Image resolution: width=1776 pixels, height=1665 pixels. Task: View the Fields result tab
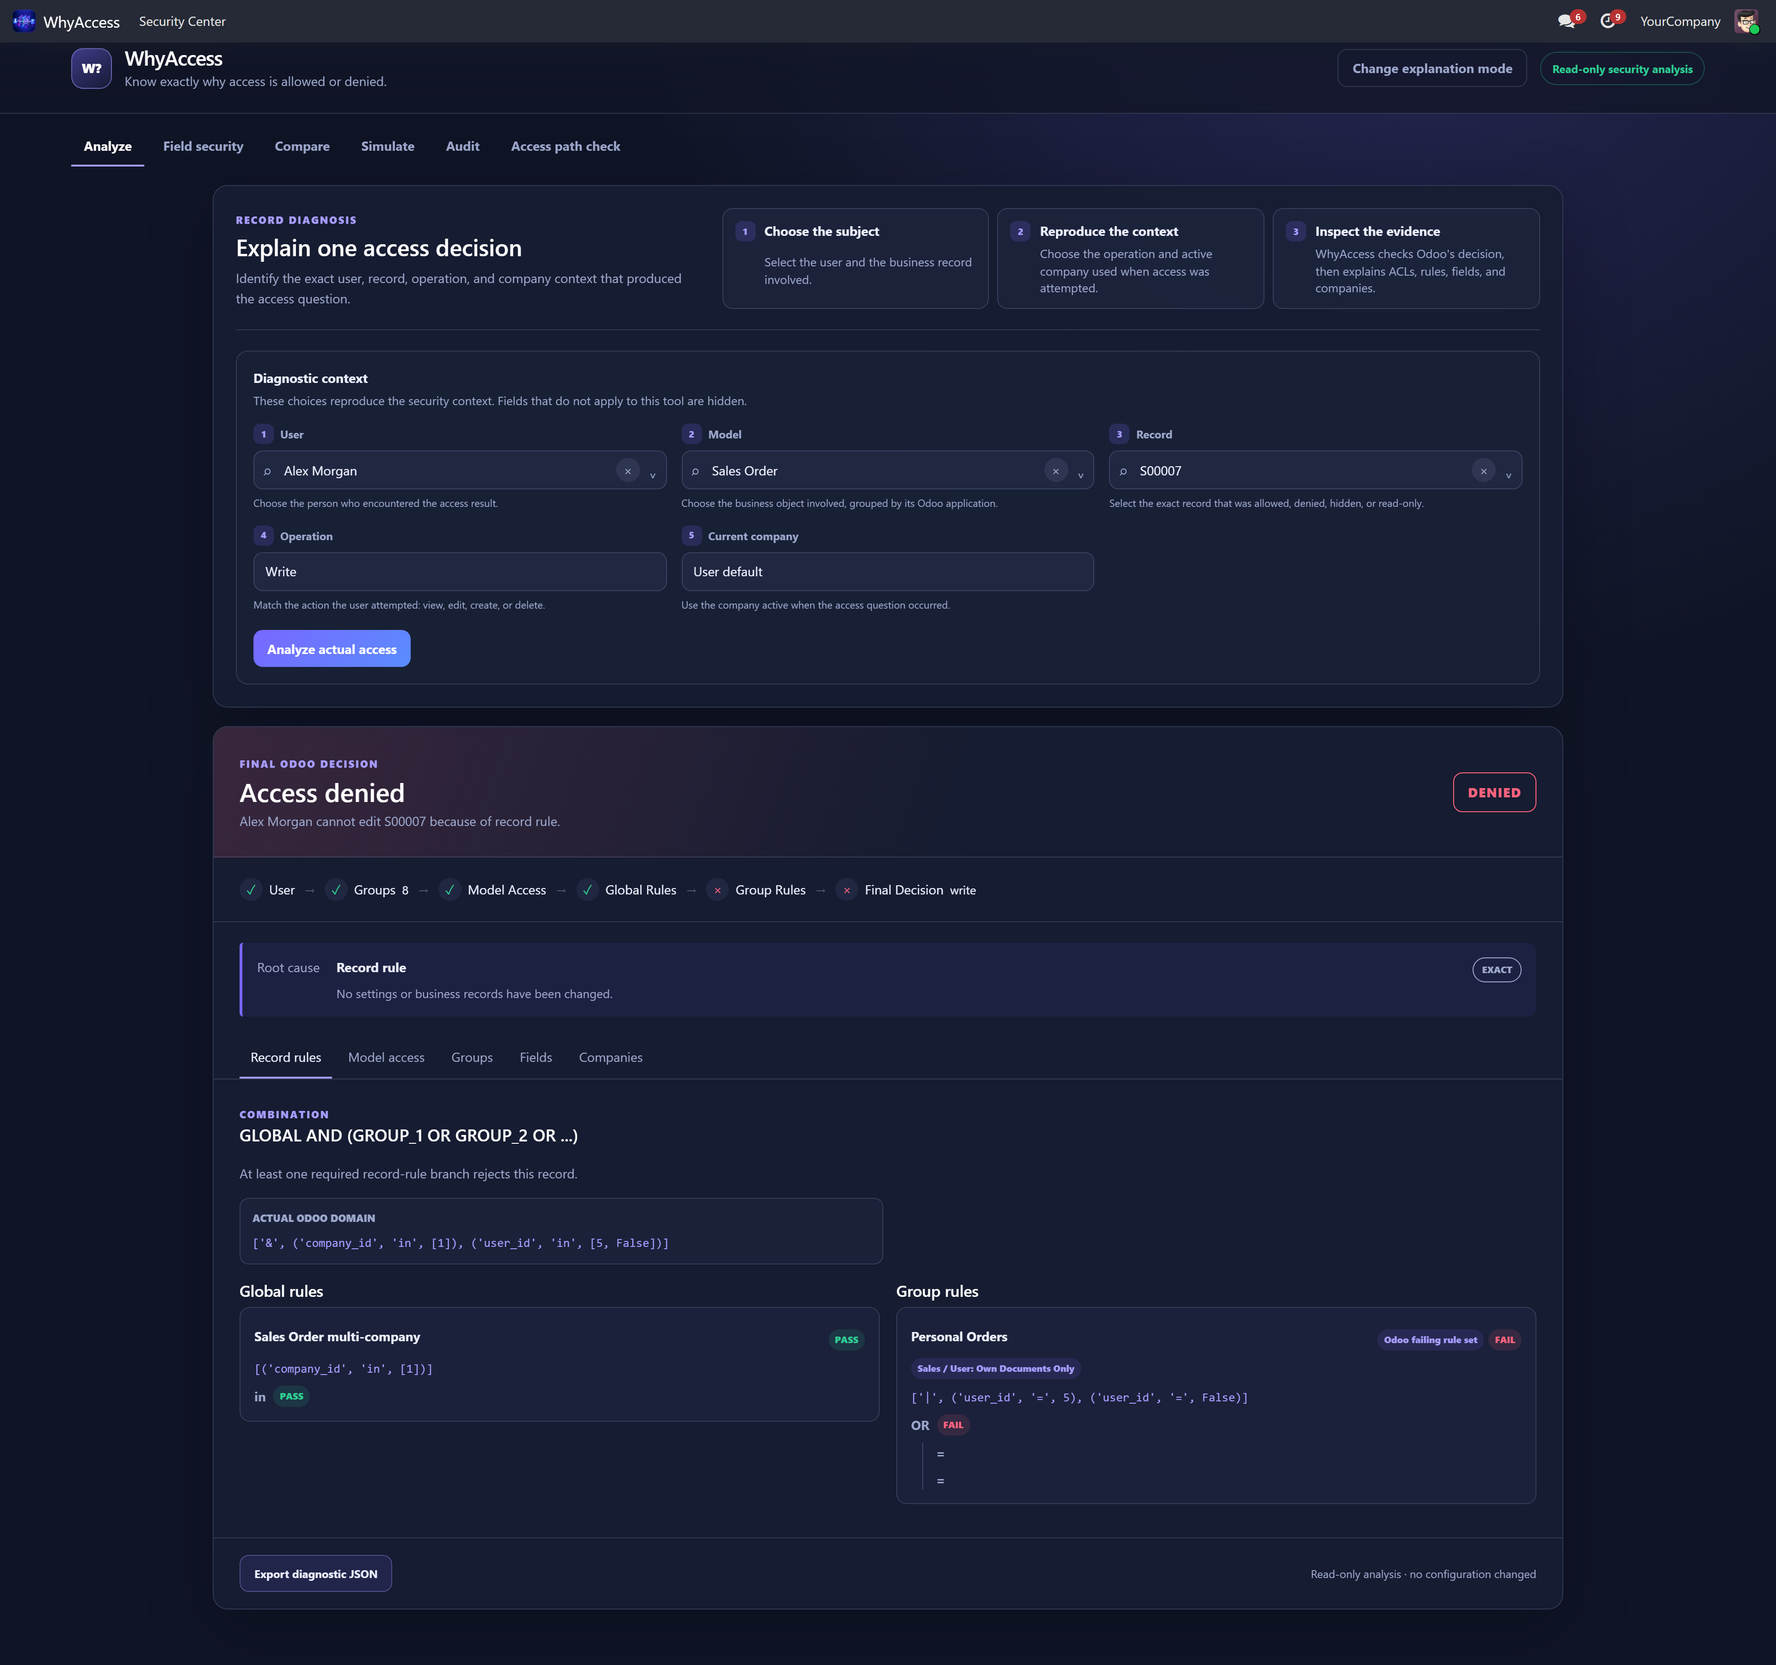(536, 1058)
